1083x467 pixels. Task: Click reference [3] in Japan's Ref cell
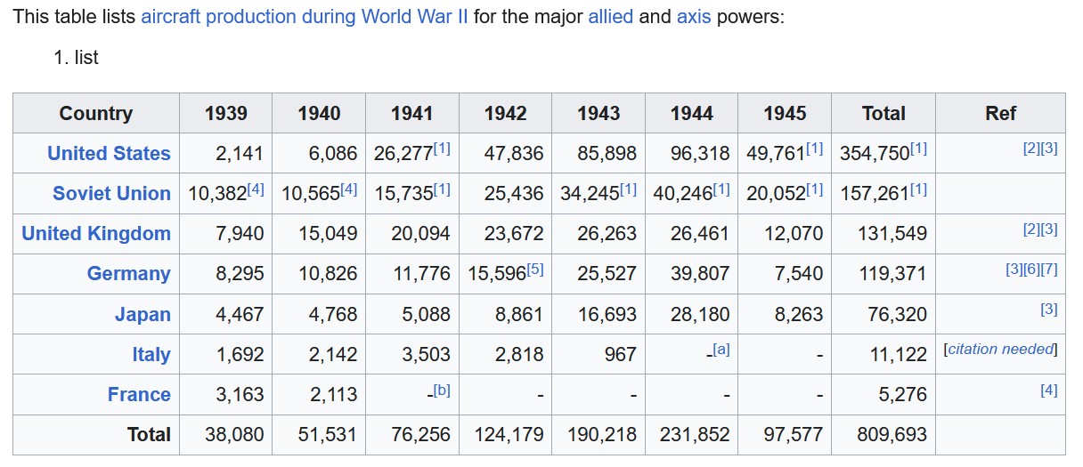pyautogui.click(x=1049, y=309)
